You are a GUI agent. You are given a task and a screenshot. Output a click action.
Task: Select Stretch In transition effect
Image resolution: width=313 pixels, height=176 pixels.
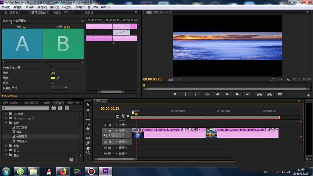[22, 141]
